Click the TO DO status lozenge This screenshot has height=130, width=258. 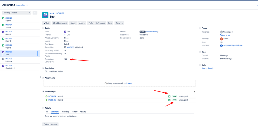click(142, 32)
